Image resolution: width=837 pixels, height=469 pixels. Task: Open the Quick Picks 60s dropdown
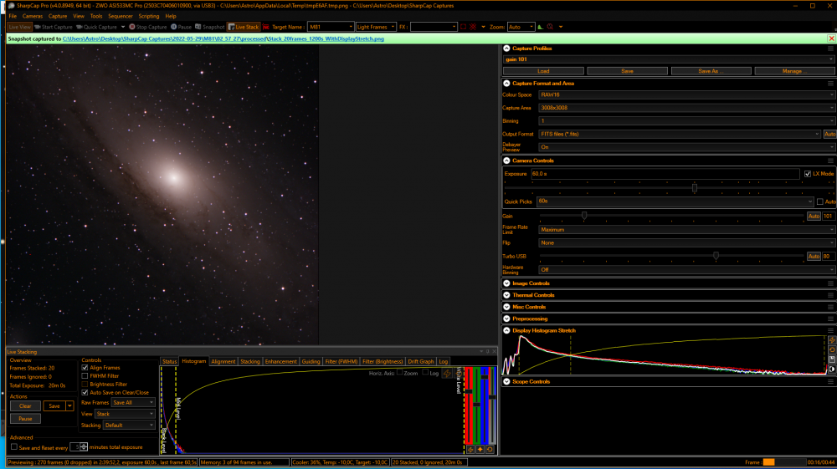coord(675,201)
